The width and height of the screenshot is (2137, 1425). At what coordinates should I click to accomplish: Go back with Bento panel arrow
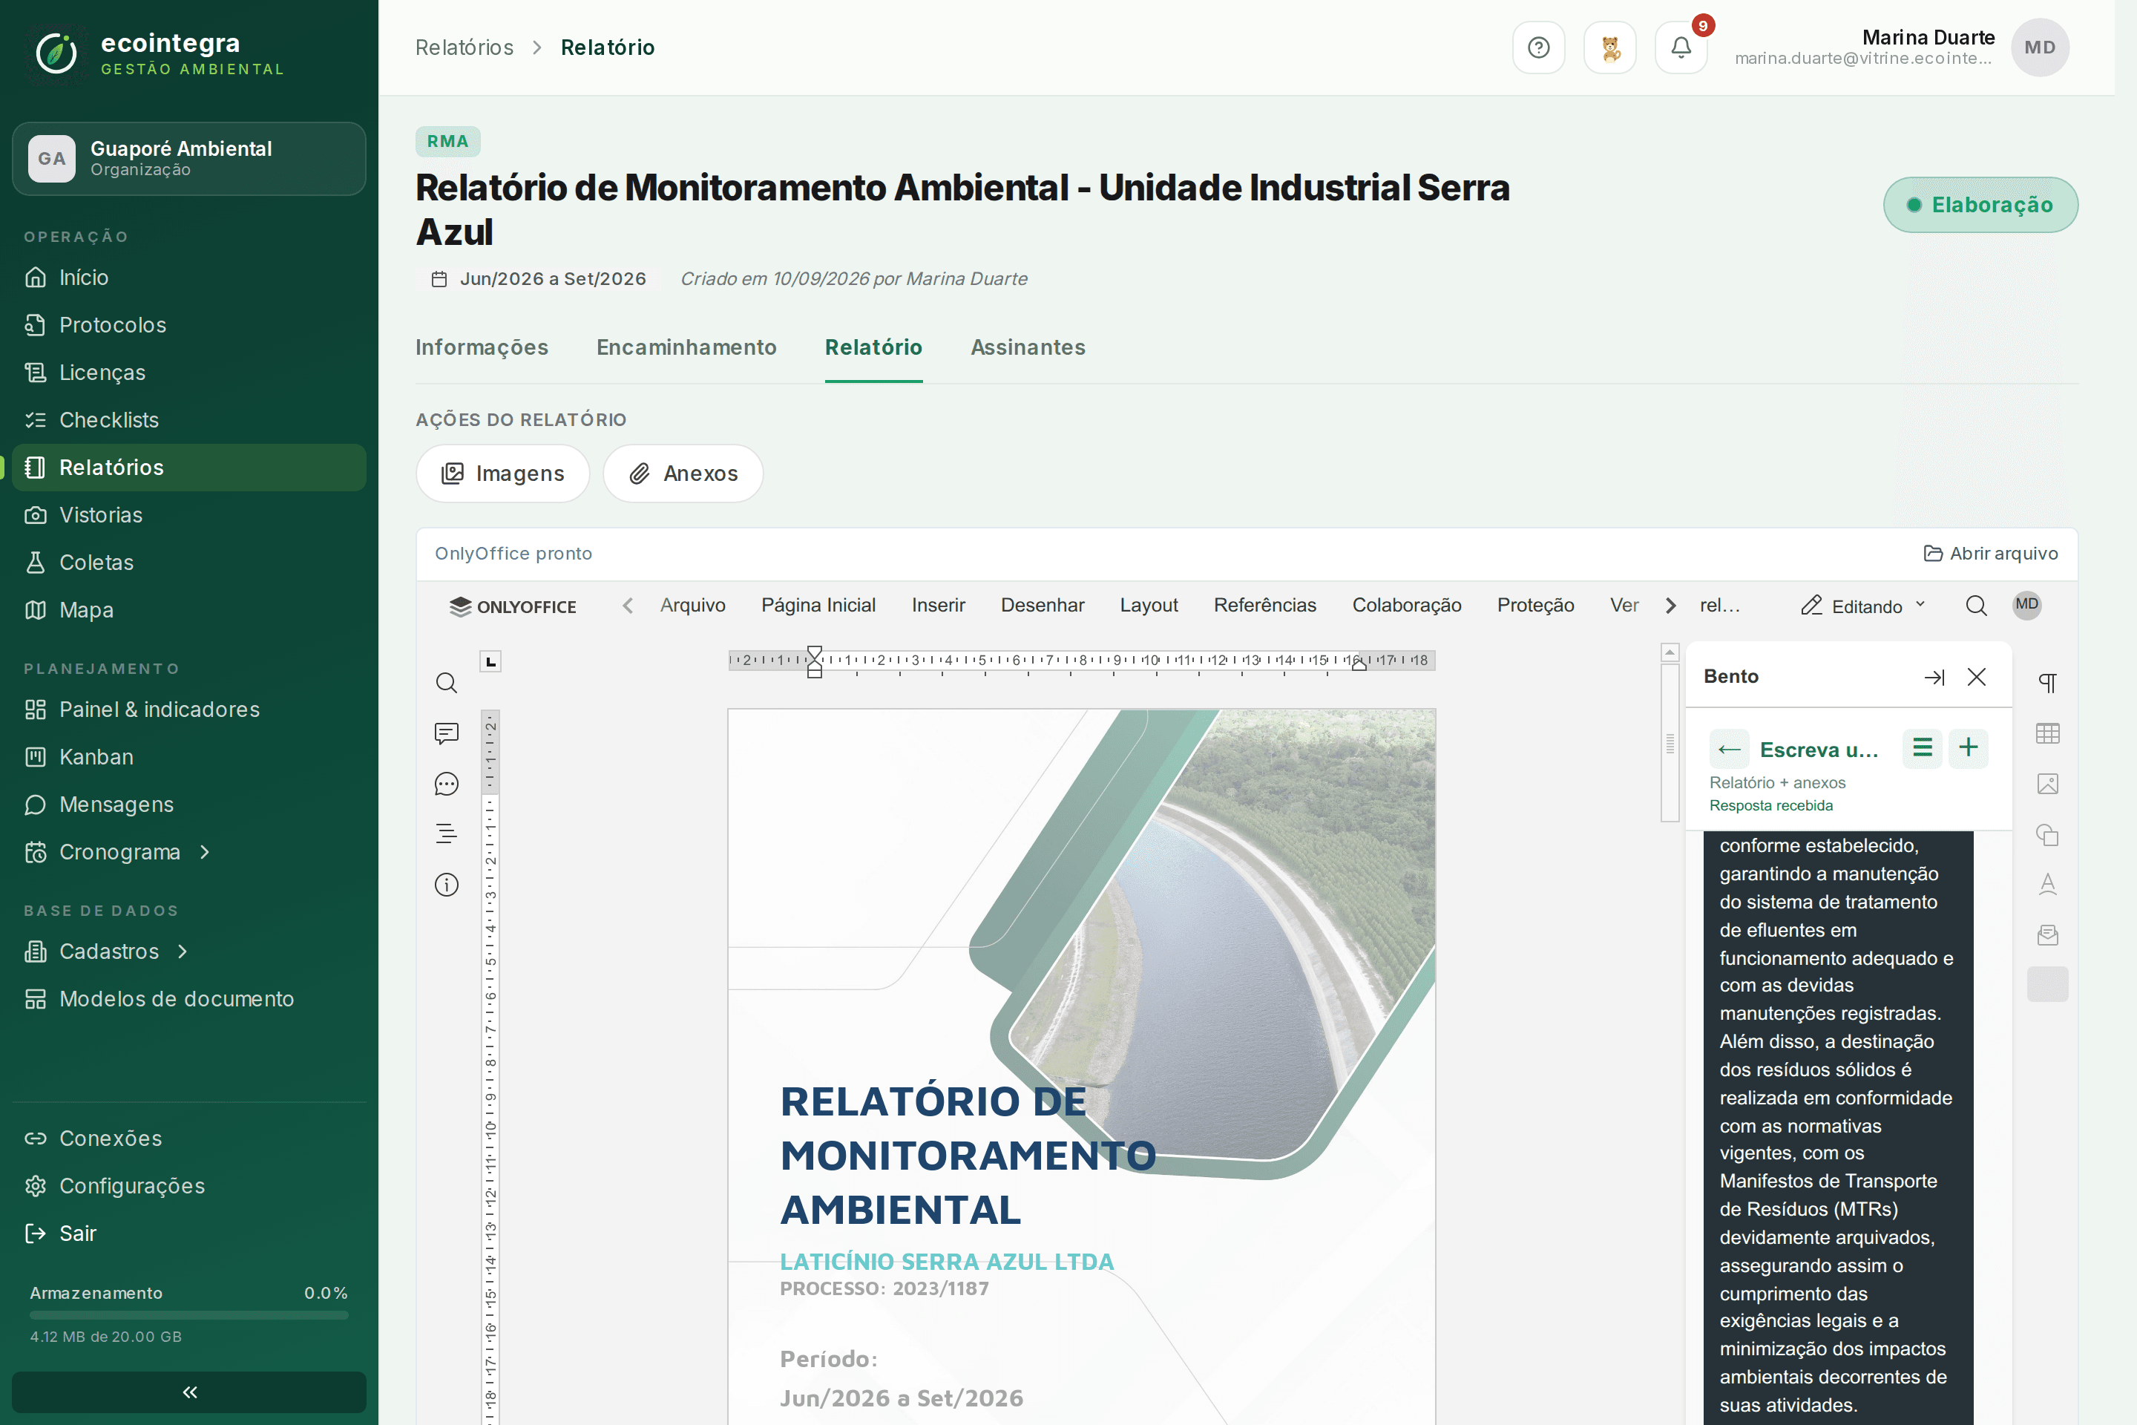(1729, 750)
